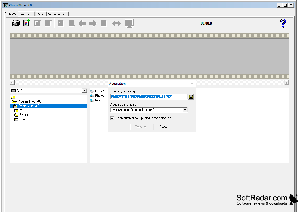
Task: Open the C: drive selector dropdown
Action: [x=84, y=91]
